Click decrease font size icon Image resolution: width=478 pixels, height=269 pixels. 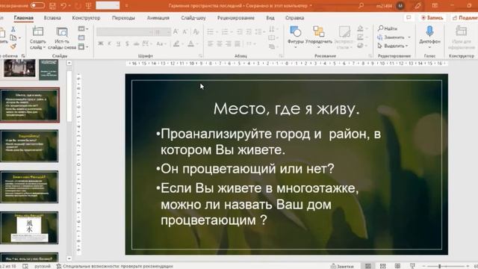coord(184,31)
